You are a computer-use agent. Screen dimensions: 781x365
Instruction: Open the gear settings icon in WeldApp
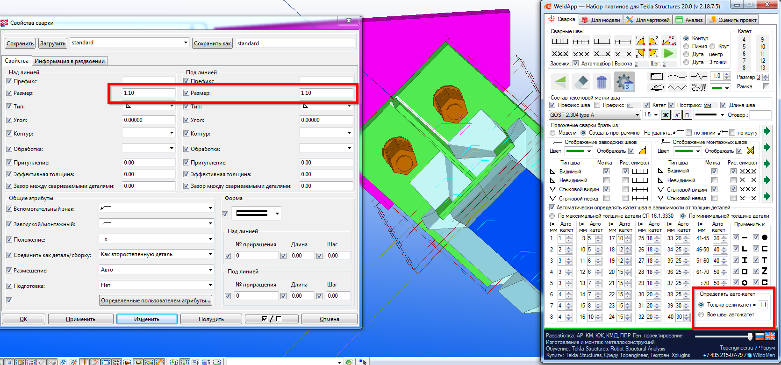pyautogui.click(x=624, y=82)
